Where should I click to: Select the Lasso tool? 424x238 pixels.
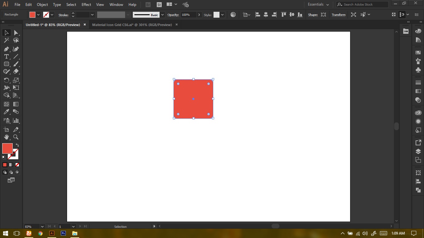16,40
